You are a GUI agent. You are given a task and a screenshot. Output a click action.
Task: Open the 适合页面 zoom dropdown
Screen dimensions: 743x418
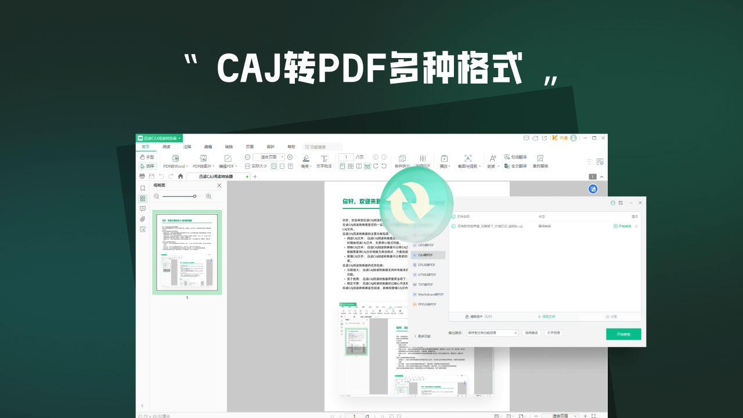coord(269,157)
